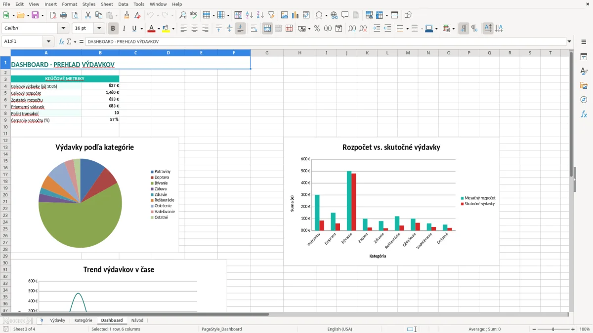Viewport: 593px width, 333px height.
Task: Expand the Name Box dropdown
Action: coord(48,41)
